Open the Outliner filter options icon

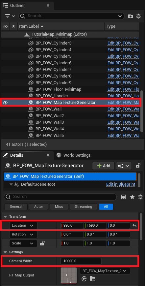10,16
